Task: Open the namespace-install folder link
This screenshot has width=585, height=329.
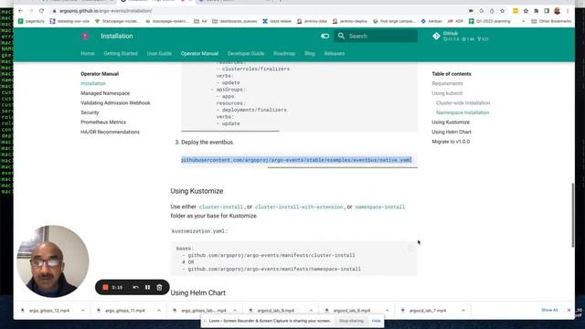Action: tap(380, 207)
